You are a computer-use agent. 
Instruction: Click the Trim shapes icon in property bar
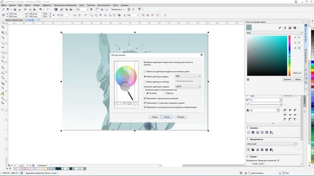pos(96,15)
